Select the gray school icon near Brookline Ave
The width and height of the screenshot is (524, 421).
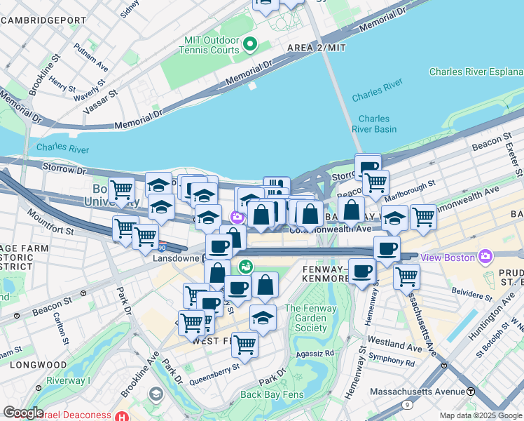tap(156, 394)
